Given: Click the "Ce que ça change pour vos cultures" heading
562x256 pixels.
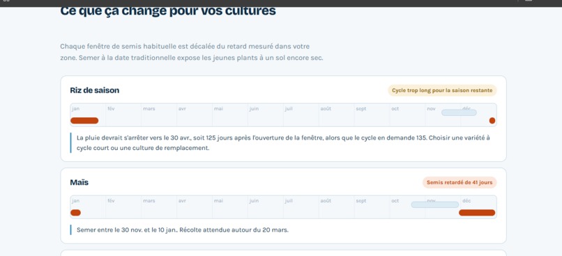Looking at the screenshot, I should 168,10.
